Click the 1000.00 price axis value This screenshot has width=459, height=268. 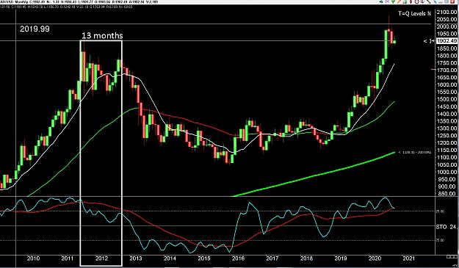(x=447, y=172)
